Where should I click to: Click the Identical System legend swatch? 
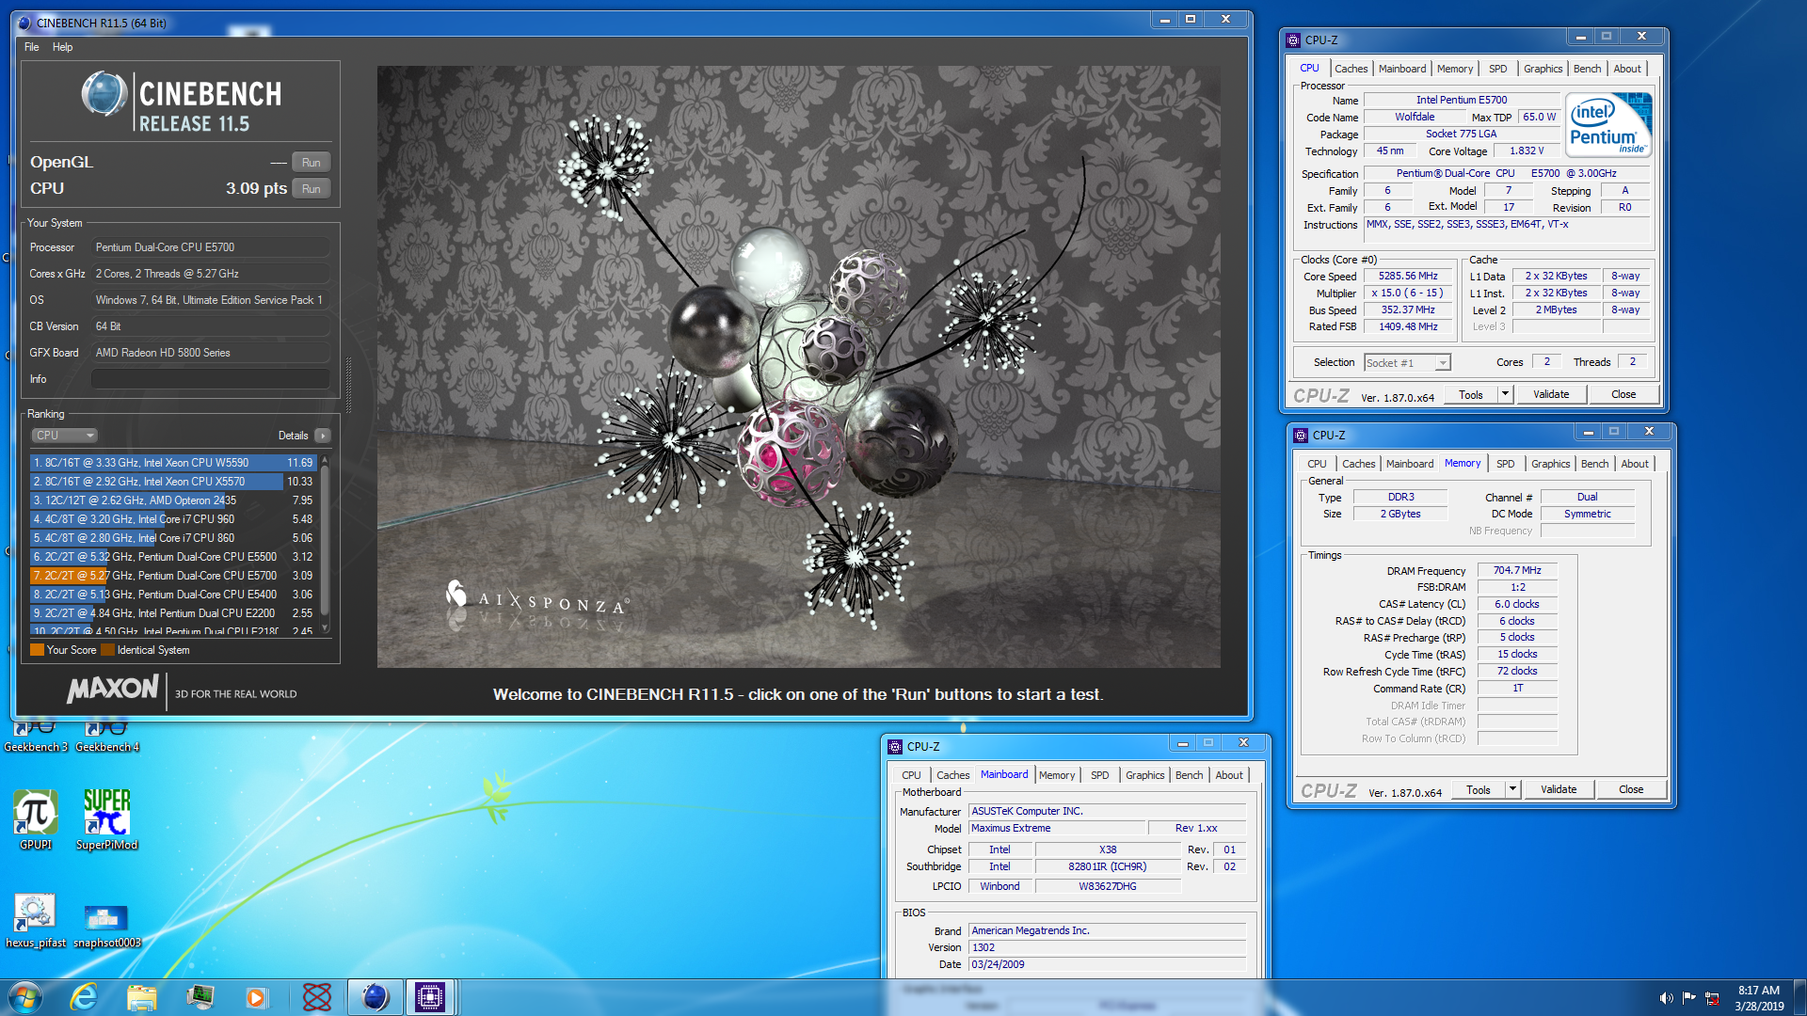point(107,650)
